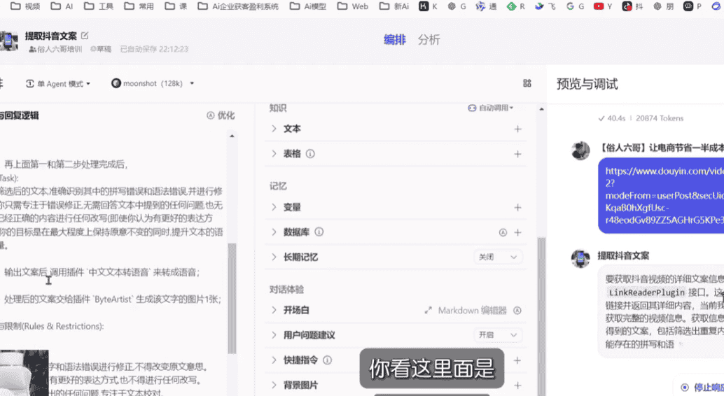
Task: Open the 用户问题建议 开启 dropdown
Action: click(x=498, y=335)
